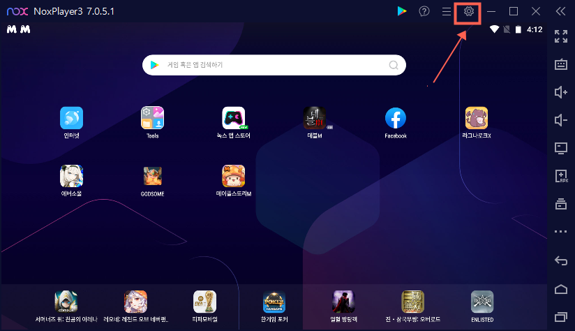575x331 pixels.
Task: Click the first M notification icon
Action: pos(12,29)
